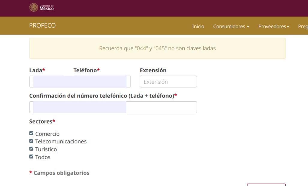Click the Confirmación del número telefónico label
This screenshot has height=186, width=308.
101,96
